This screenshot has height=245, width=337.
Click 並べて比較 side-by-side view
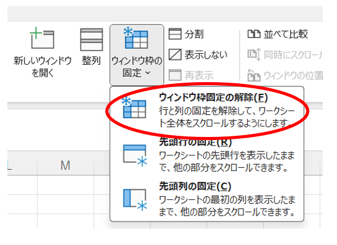pyautogui.click(x=278, y=34)
